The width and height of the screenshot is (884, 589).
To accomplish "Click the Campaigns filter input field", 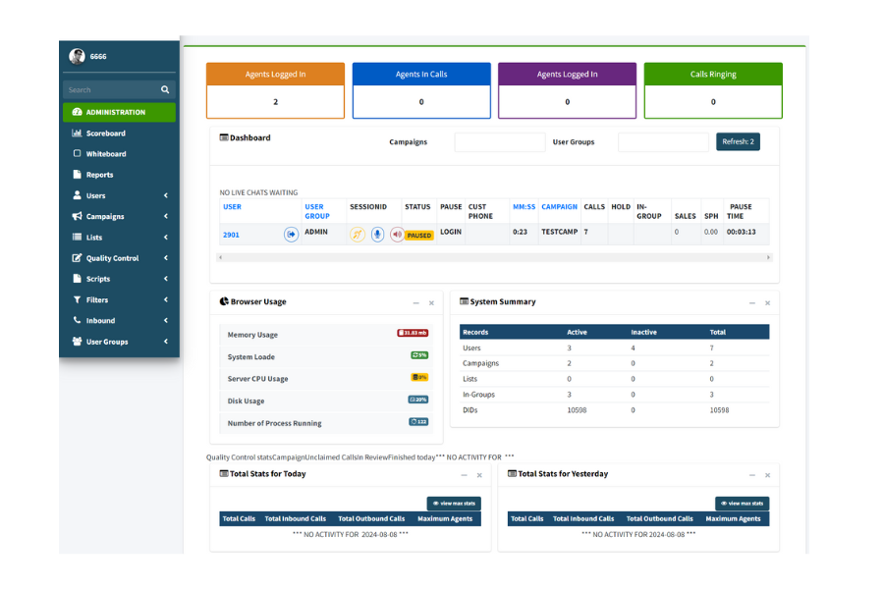I will coord(499,142).
